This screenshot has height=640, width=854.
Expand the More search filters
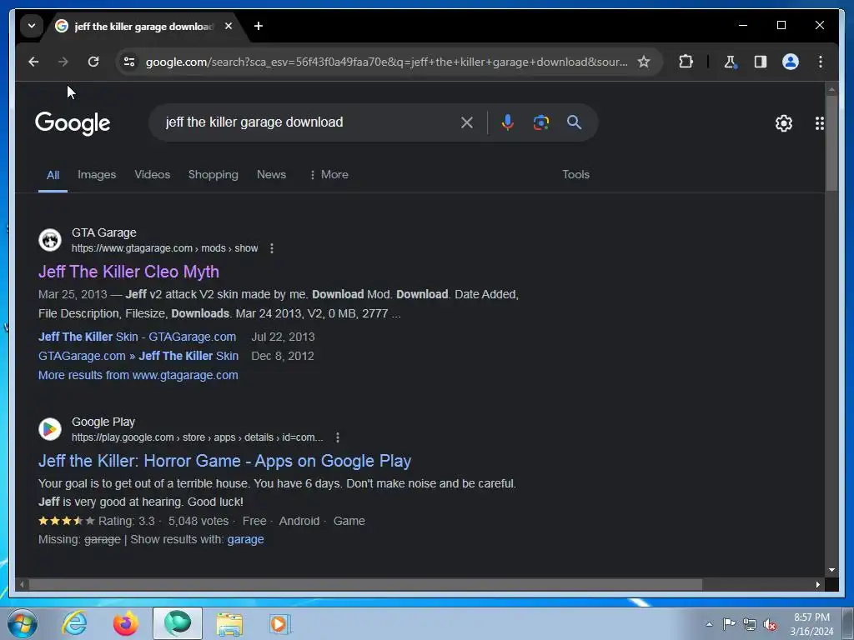[329, 175]
